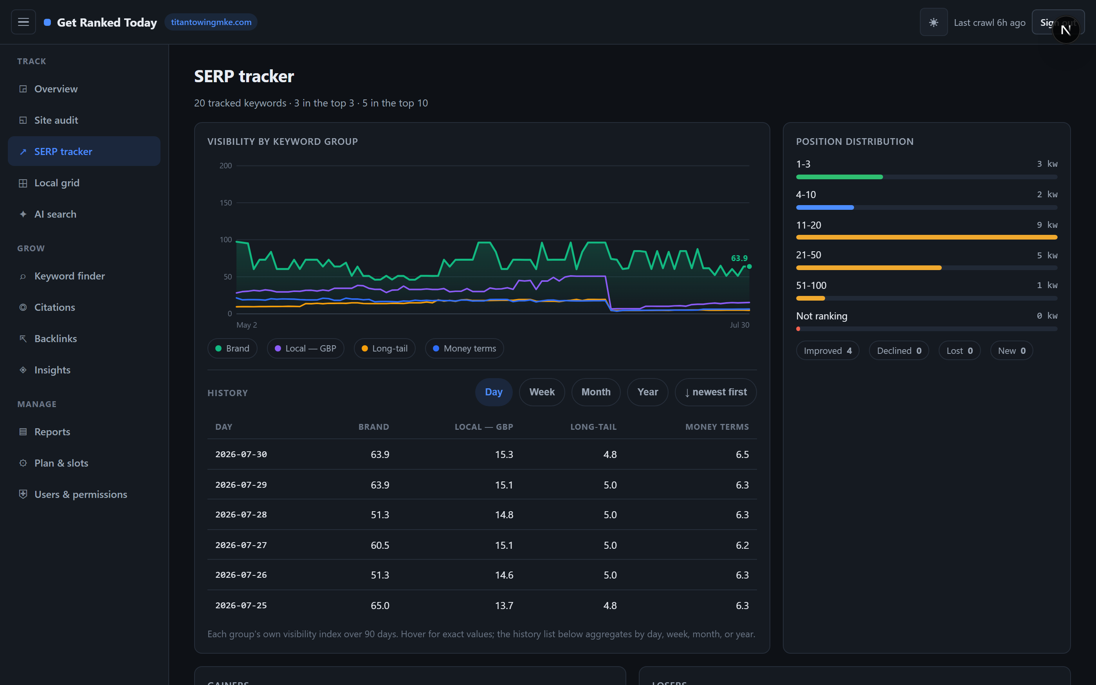
Task: Click the 6.5 Money terms value
Action: pos(742,454)
